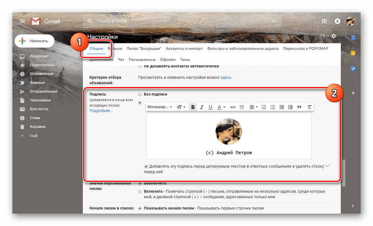Open the font family dropdown 'Моношир...'

tap(160, 107)
